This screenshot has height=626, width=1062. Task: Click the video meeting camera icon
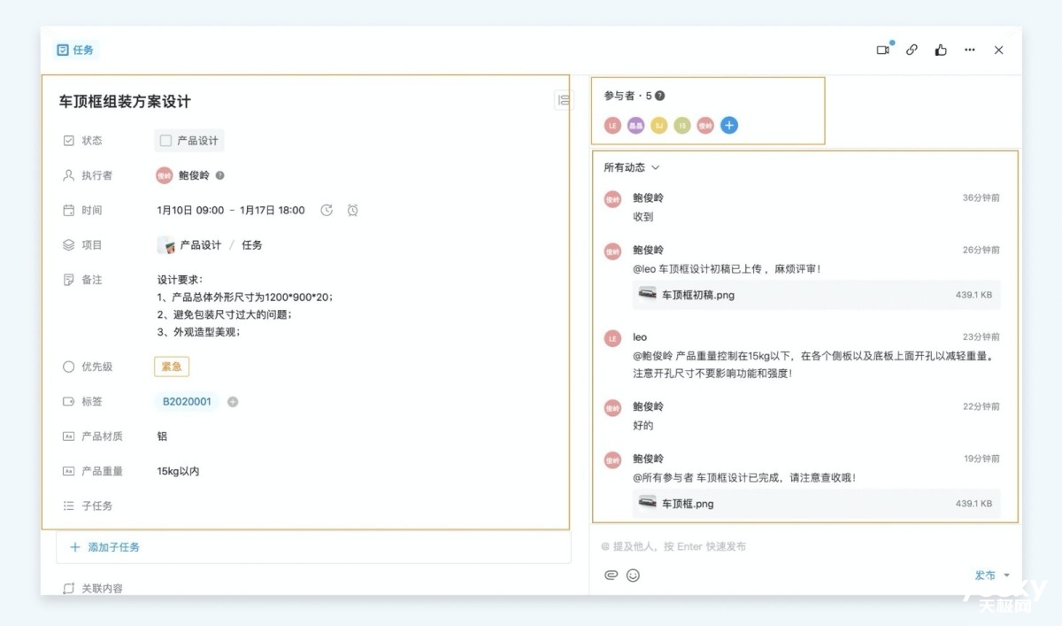coord(882,50)
